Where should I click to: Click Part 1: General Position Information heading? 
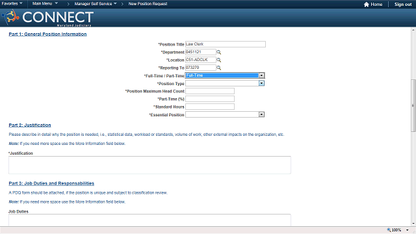click(47, 34)
